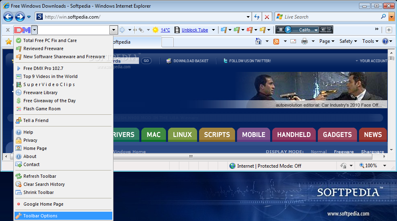Screen dimensions: 397x221
Task: Expand the toolbar search box dropdown
Action: [x=113, y=30]
